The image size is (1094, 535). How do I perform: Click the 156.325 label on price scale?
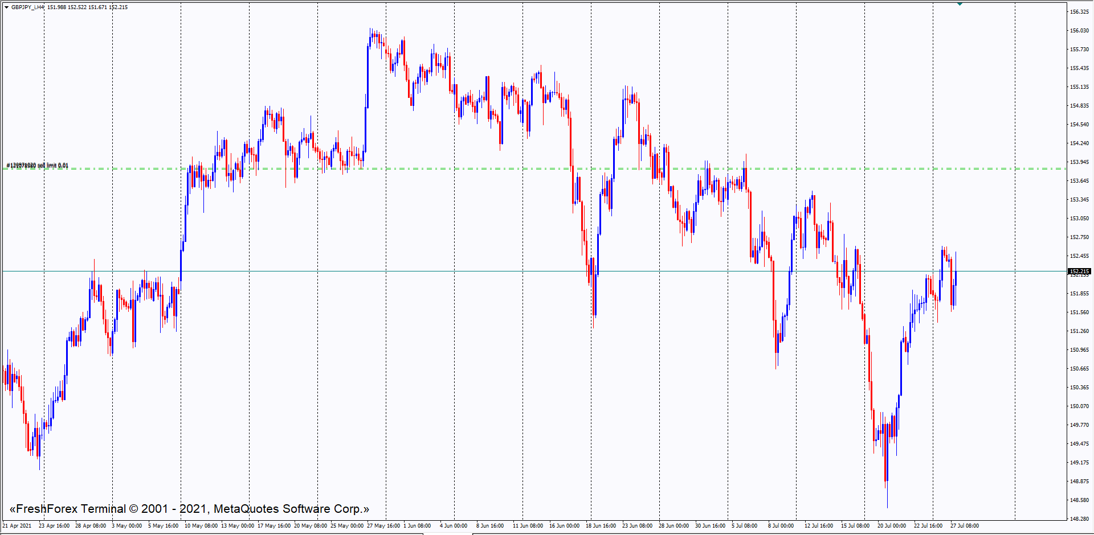point(1079,12)
